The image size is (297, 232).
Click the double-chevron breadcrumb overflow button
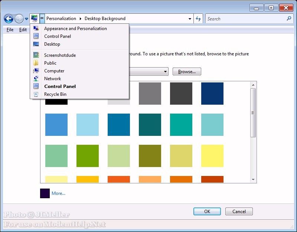pyautogui.click(x=42, y=18)
